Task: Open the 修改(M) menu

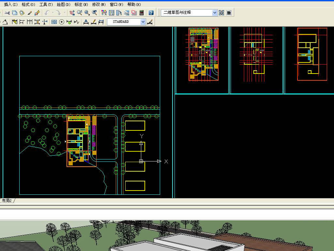Action: coord(99,5)
